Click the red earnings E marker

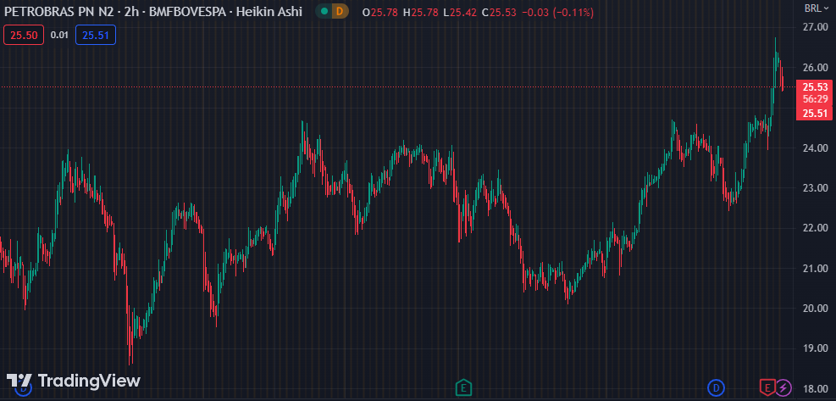click(x=767, y=387)
